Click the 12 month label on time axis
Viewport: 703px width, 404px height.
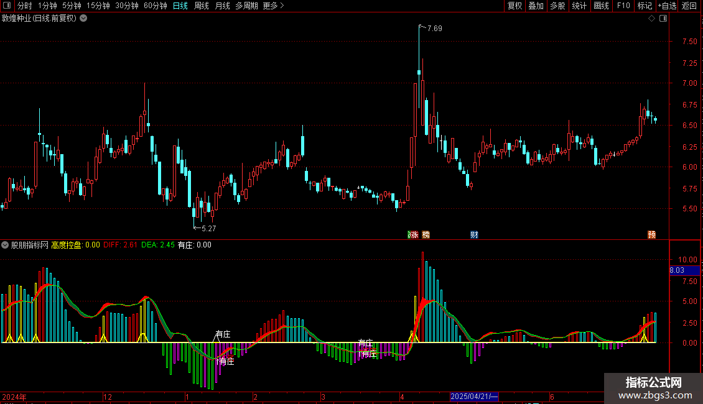coord(107,397)
